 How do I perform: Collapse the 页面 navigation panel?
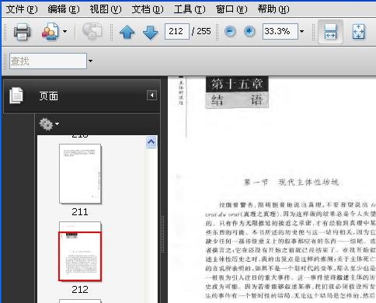pos(151,96)
